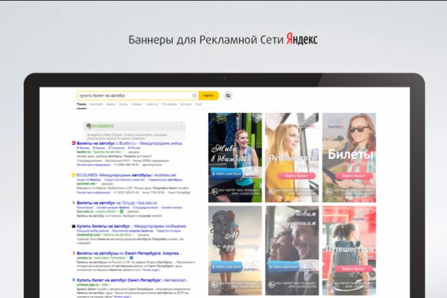Screen dimensions: 447x298
Task: Open the couple banner К новым впечатлениям
Action: [292, 251]
